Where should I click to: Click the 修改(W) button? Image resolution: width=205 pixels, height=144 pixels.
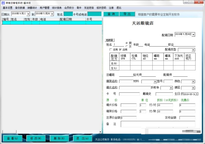(x=36, y=138)
